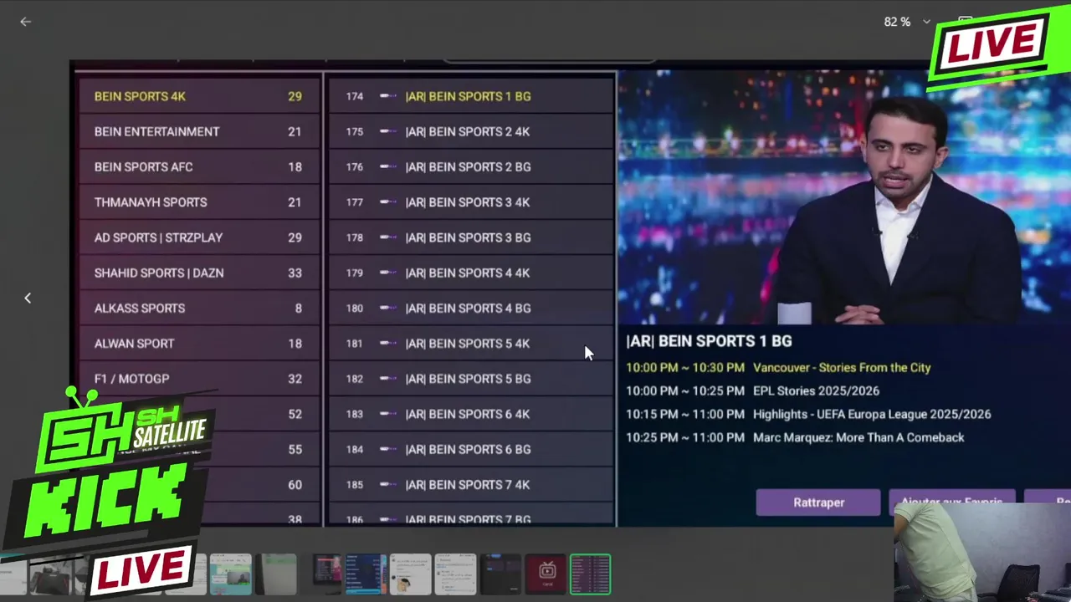Screen dimensions: 1071x602
Task: Choose BEIN SPORTS AFC category
Action: (x=198, y=166)
